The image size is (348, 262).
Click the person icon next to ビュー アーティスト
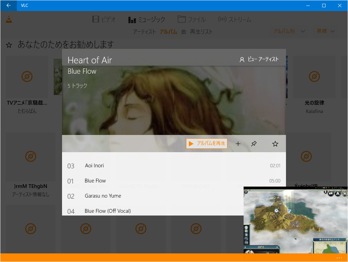pos(242,59)
